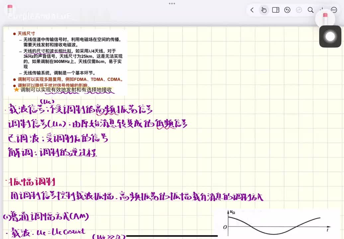Undo the last stroke
The image size is (344, 239).
point(287,10)
